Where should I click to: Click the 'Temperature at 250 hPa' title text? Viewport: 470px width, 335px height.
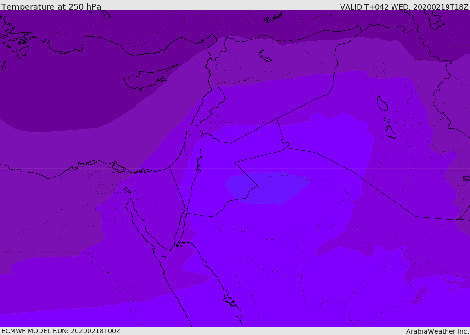(x=51, y=6)
